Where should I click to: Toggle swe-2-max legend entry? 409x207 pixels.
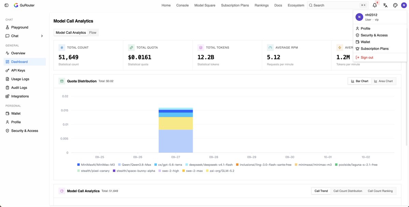tap(192, 171)
